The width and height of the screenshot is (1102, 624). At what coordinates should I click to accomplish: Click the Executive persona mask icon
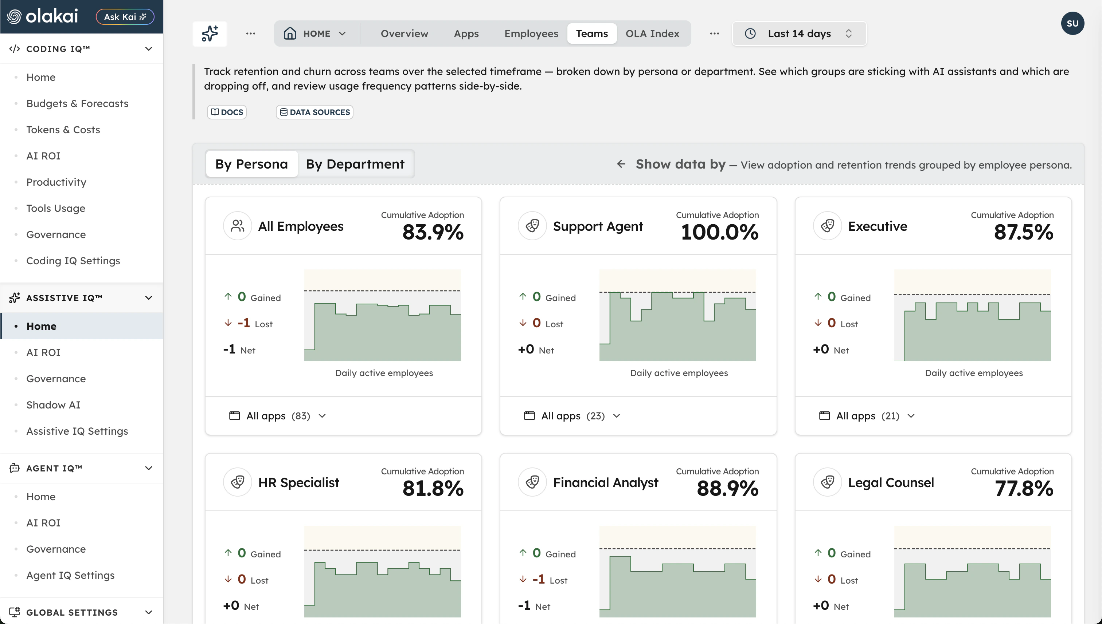coord(827,226)
